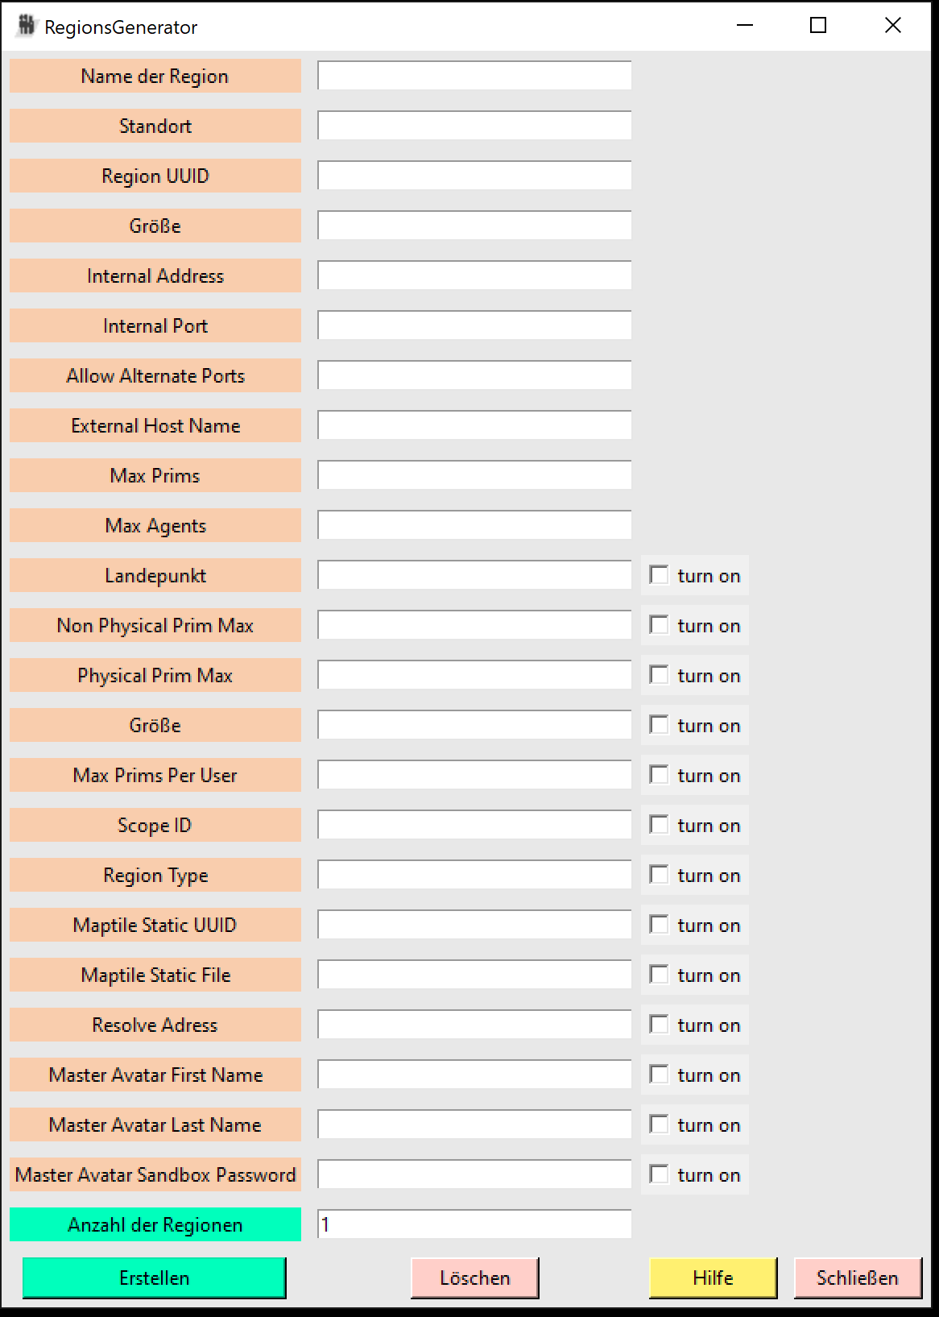Check turn on for Master Avatar Sandbox Password

click(660, 1174)
